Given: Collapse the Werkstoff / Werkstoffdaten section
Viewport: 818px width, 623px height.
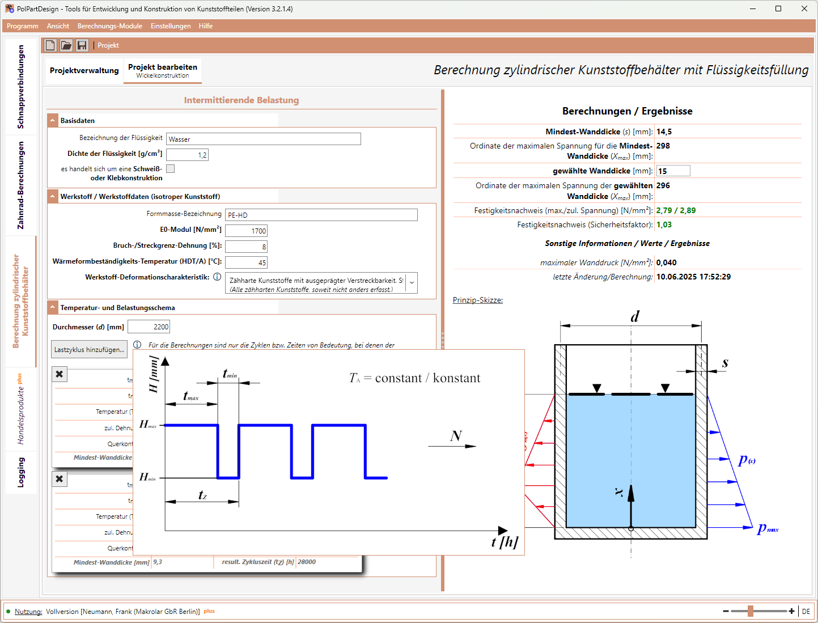Looking at the screenshot, I should (x=53, y=196).
